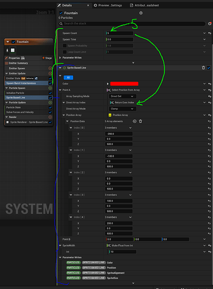
Task: Reset the Color value to its default
Action: point(210,84)
